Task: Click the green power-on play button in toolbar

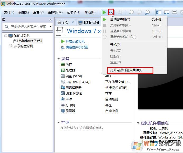Action: click(x=104, y=12)
